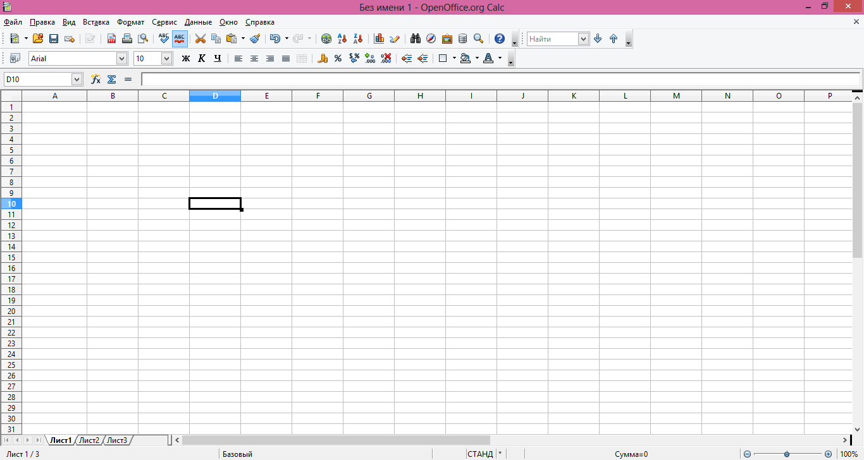Align cell text right
Viewport: 864px width, 460px height.
pos(270,58)
